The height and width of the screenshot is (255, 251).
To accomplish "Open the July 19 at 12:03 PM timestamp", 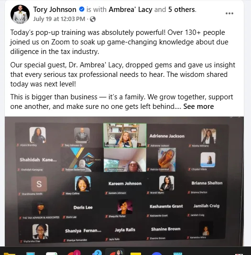I will 59,19.
